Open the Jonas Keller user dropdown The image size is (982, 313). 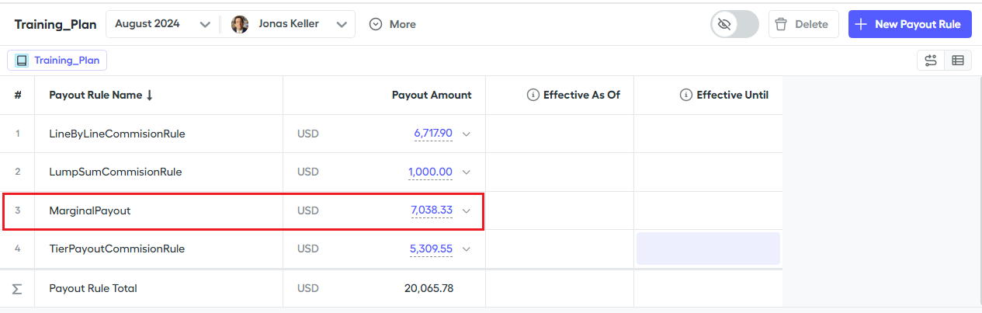[342, 24]
